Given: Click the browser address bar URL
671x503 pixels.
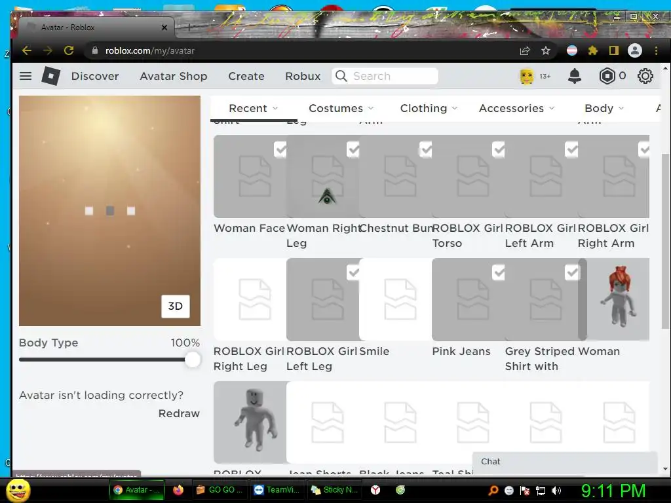Looking at the screenshot, I should coord(150,50).
